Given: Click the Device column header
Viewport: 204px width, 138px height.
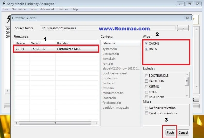Looking at the screenshot, I should [20, 43].
